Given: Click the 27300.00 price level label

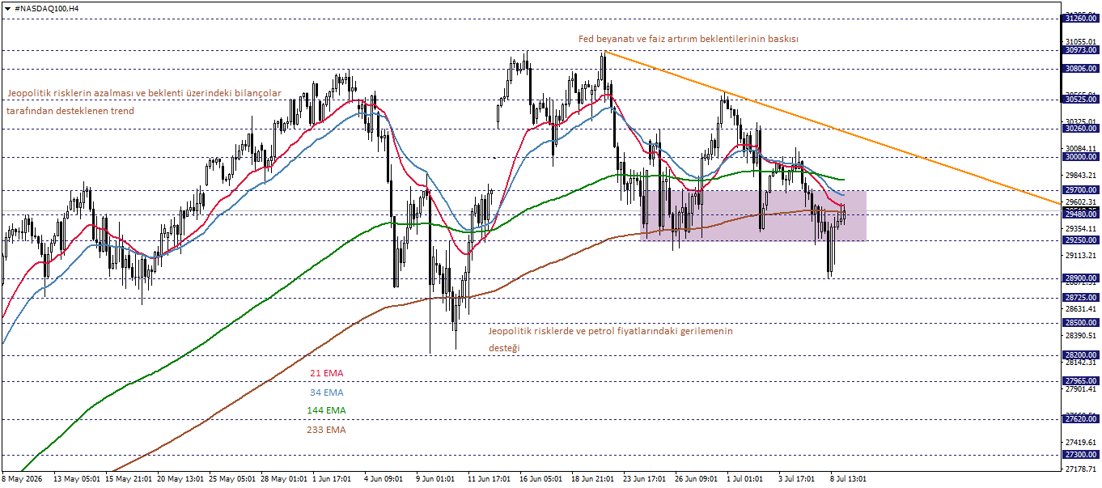Looking at the screenshot, I should pos(1081,455).
